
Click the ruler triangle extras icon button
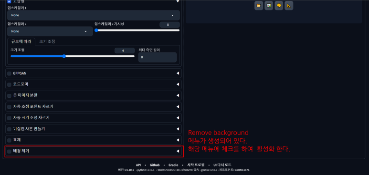pyautogui.click(x=289, y=6)
